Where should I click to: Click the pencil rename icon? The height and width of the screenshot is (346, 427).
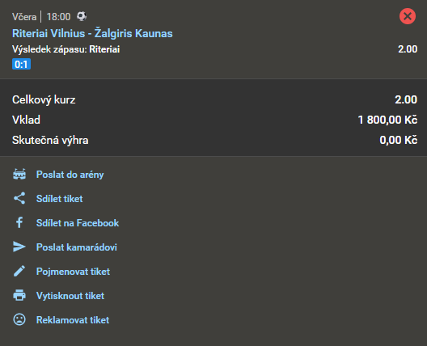click(19, 271)
